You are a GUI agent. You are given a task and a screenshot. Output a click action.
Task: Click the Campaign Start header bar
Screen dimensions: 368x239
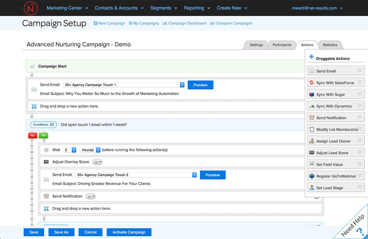[x=166, y=66]
